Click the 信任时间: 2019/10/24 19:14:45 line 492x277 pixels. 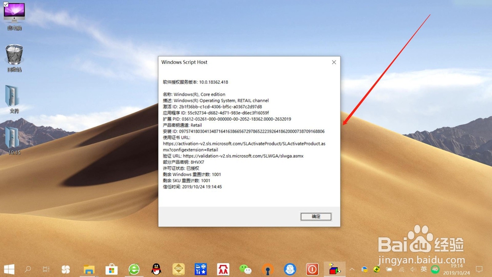(192, 187)
